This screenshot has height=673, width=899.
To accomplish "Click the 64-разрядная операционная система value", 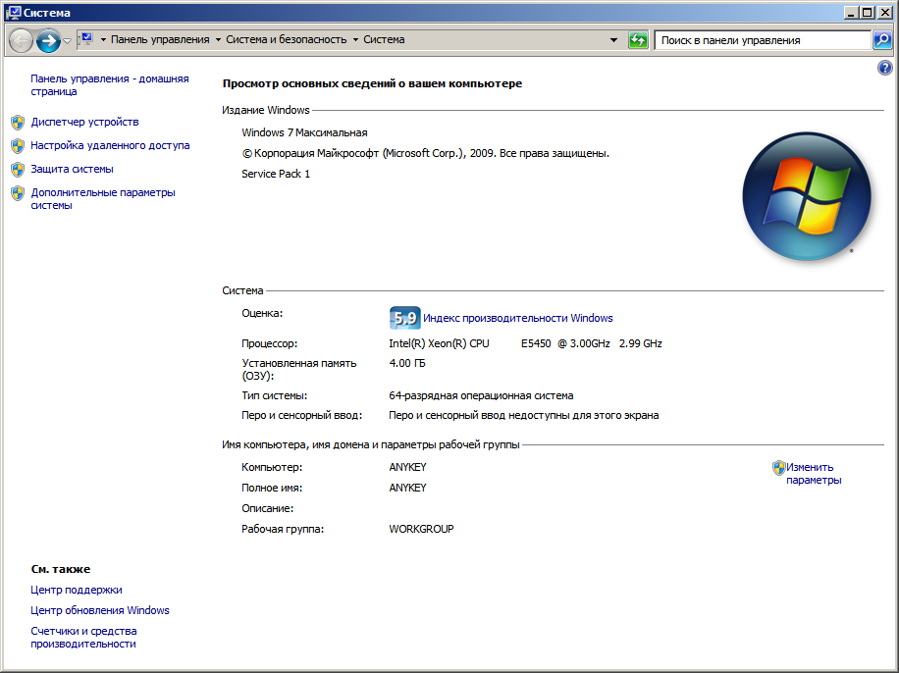I will click(481, 395).
